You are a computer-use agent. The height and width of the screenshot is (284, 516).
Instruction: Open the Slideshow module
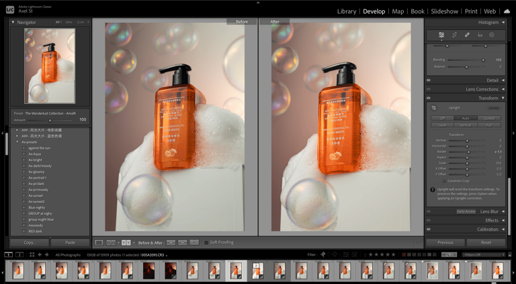445,11
